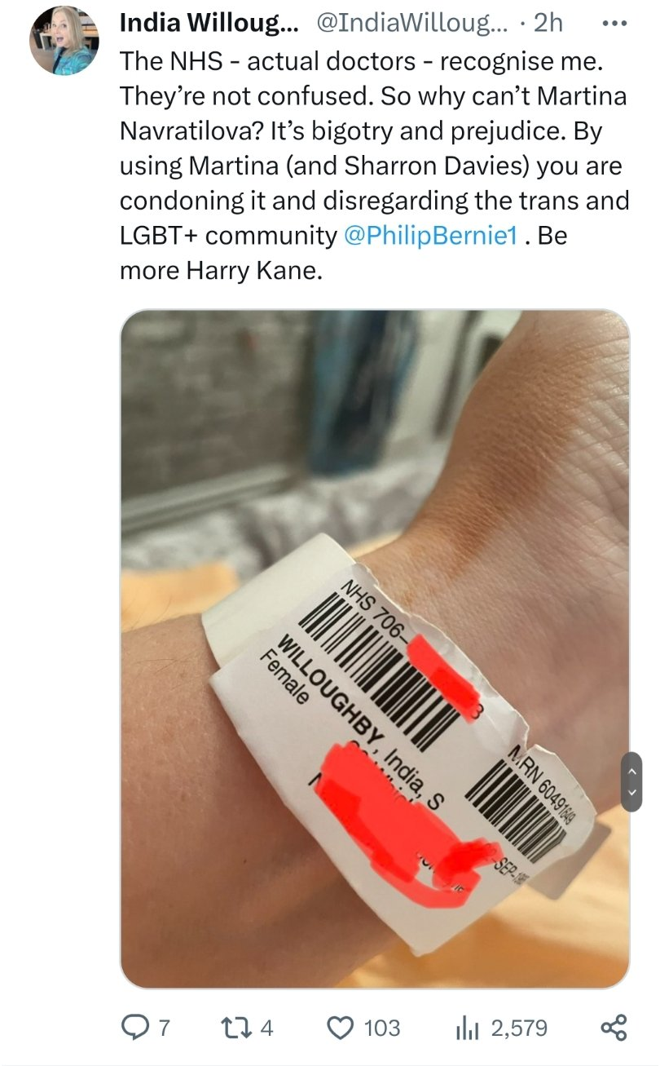Click the repost count 4
The height and width of the screenshot is (1066, 660).
point(266,1028)
